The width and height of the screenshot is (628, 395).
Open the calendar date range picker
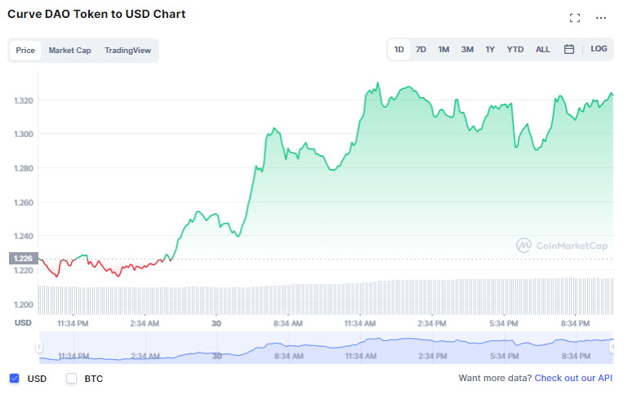click(x=568, y=49)
